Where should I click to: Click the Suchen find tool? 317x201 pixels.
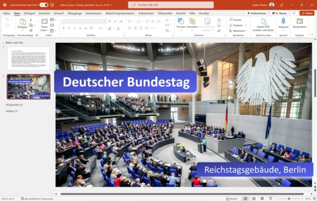(236, 20)
